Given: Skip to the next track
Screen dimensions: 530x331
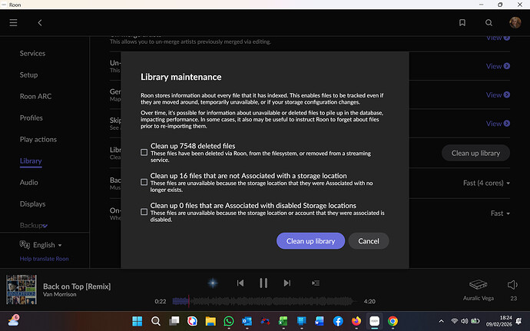Looking at the screenshot, I should click(x=287, y=283).
